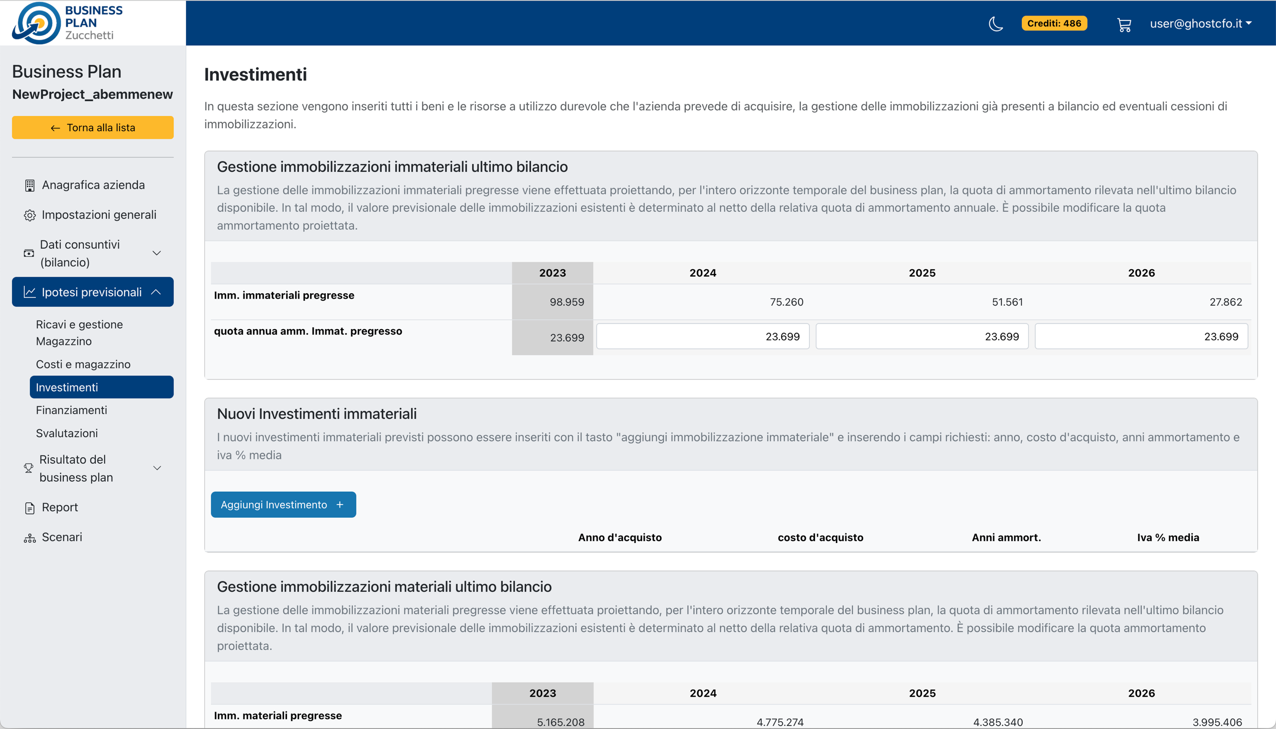Screen dimensions: 1276x729
Task: Click the Crediti: 486 badge
Action: click(x=1054, y=23)
